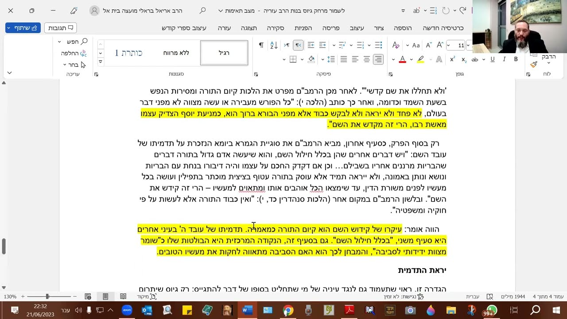Viewport: 567px width, 319px height.
Task: Click the Sort (A-Z) icon
Action: (274, 45)
